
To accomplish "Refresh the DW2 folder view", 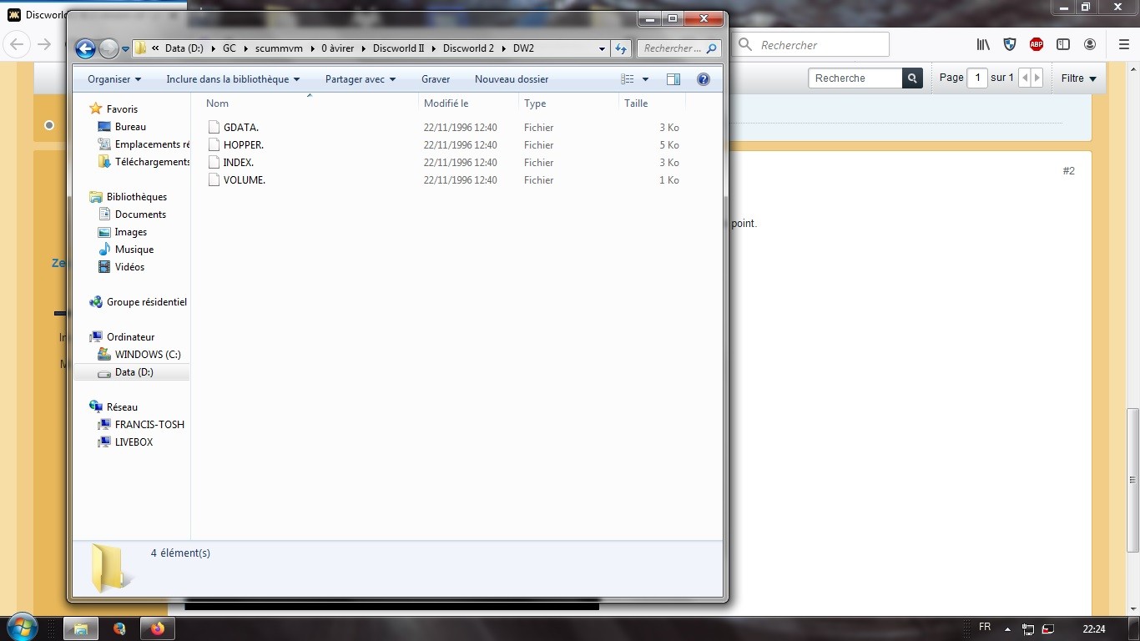I will click(620, 48).
